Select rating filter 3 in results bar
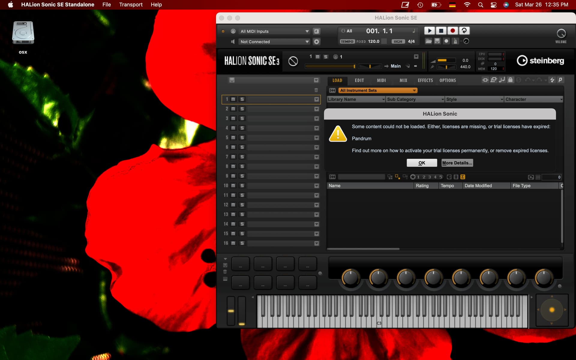 point(430,177)
